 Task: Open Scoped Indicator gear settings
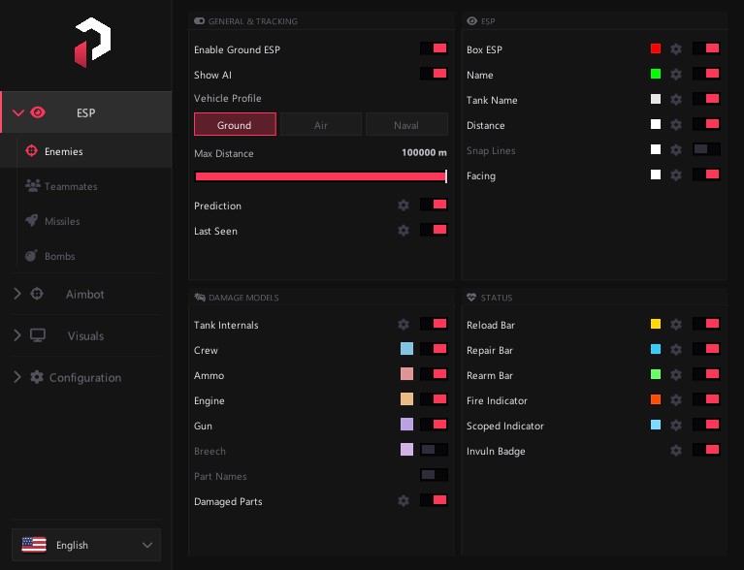point(676,425)
